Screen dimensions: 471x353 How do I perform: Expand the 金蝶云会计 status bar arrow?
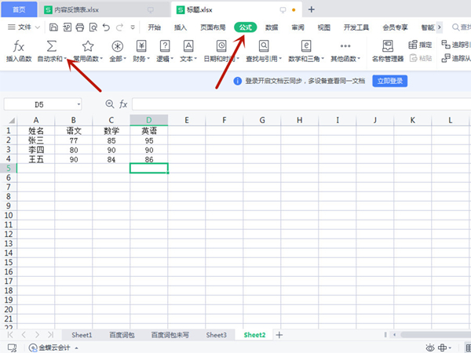77,348
